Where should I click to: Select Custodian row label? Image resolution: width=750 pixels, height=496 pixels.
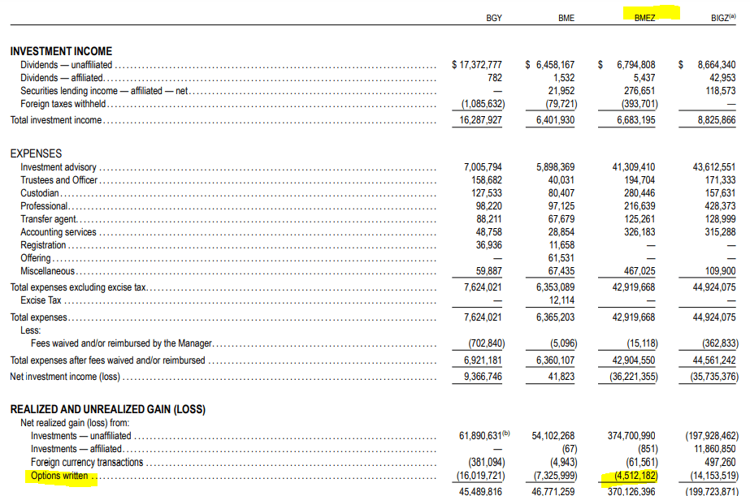39,192
